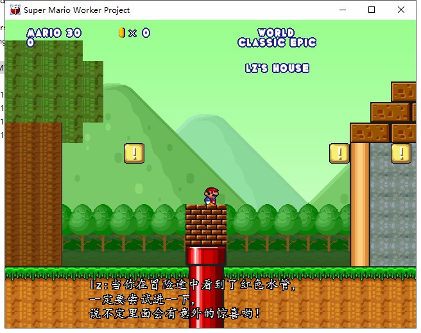The width and height of the screenshot is (421, 333).
Task: Click the Mario character on the bricks
Action: click(x=212, y=196)
